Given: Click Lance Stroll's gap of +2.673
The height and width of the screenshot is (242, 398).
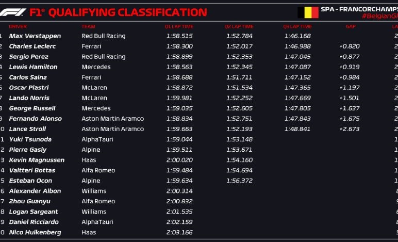Looking at the screenshot, I should coord(349,129).
